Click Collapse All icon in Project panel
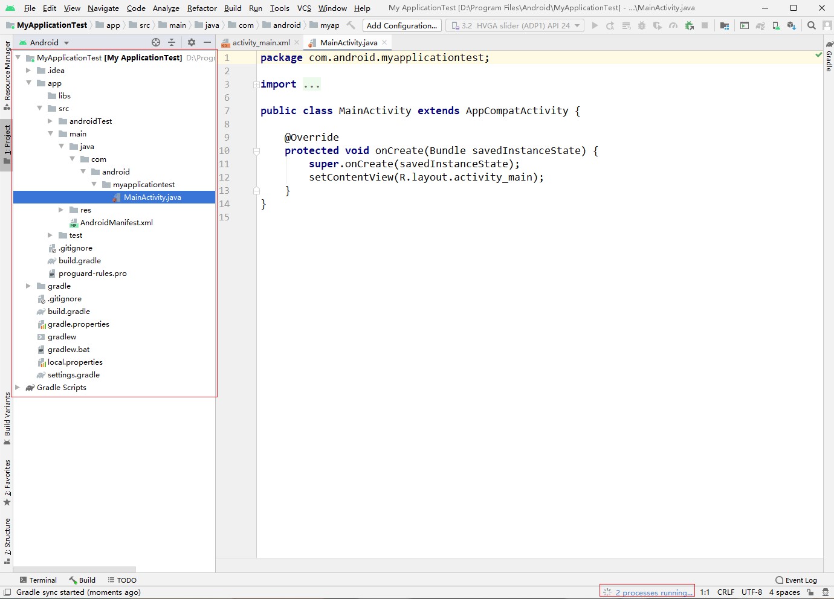This screenshot has width=834, height=599. click(172, 42)
